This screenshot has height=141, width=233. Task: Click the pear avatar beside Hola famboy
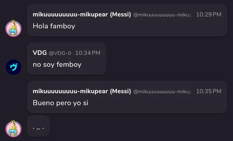(14, 28)
